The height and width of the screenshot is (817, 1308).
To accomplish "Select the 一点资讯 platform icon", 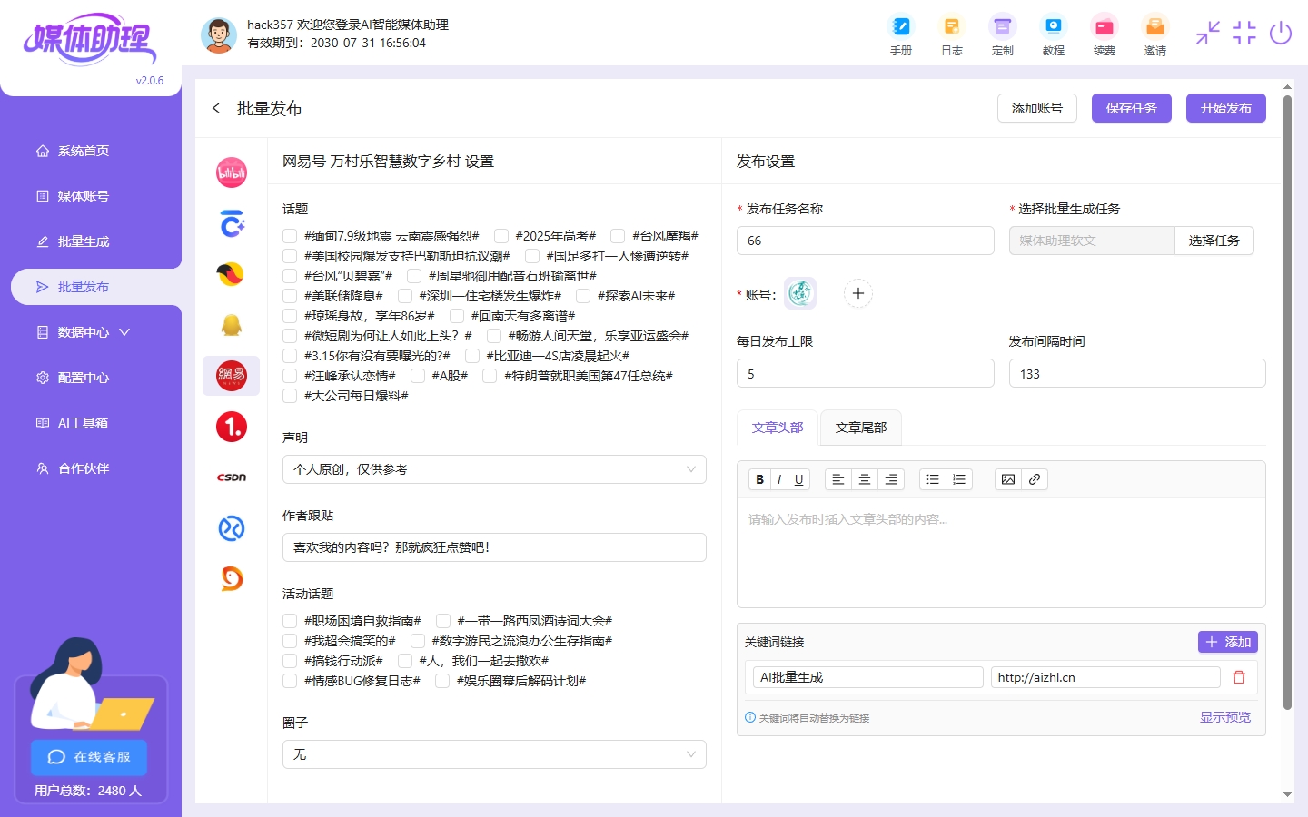I will point(231,426).
